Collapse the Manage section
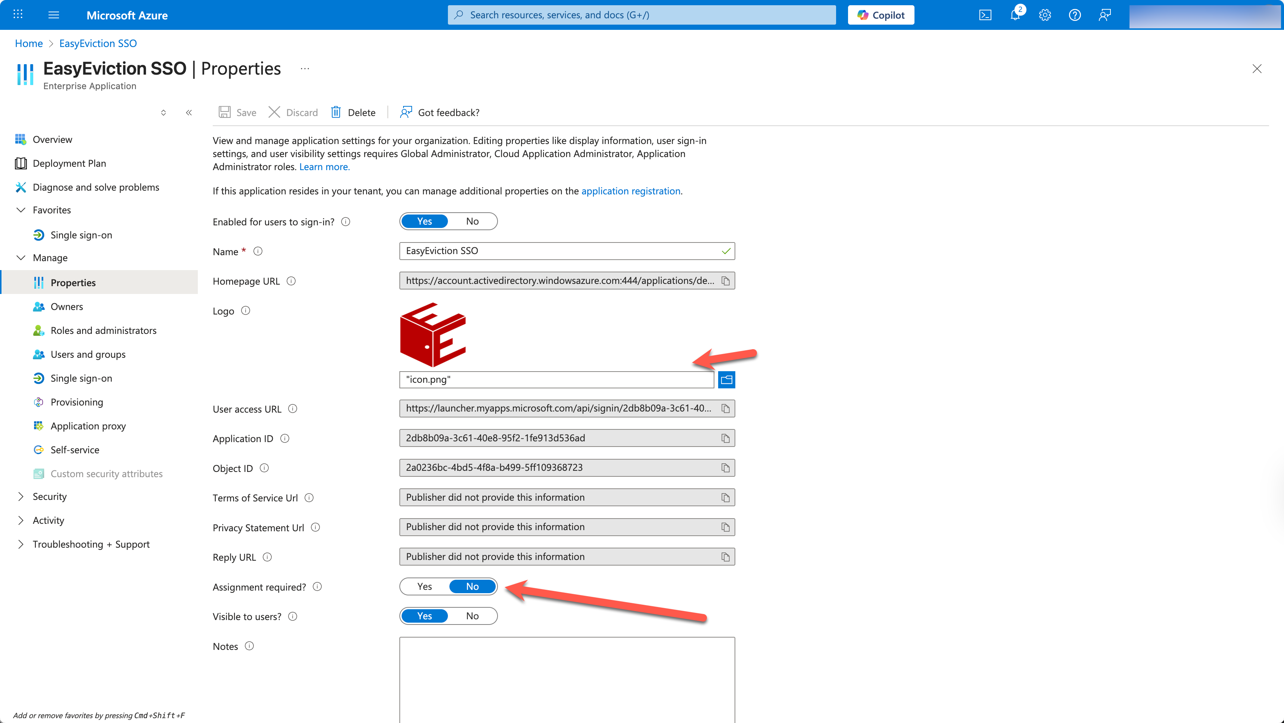 pyautogui.click(x=21, y=258)
